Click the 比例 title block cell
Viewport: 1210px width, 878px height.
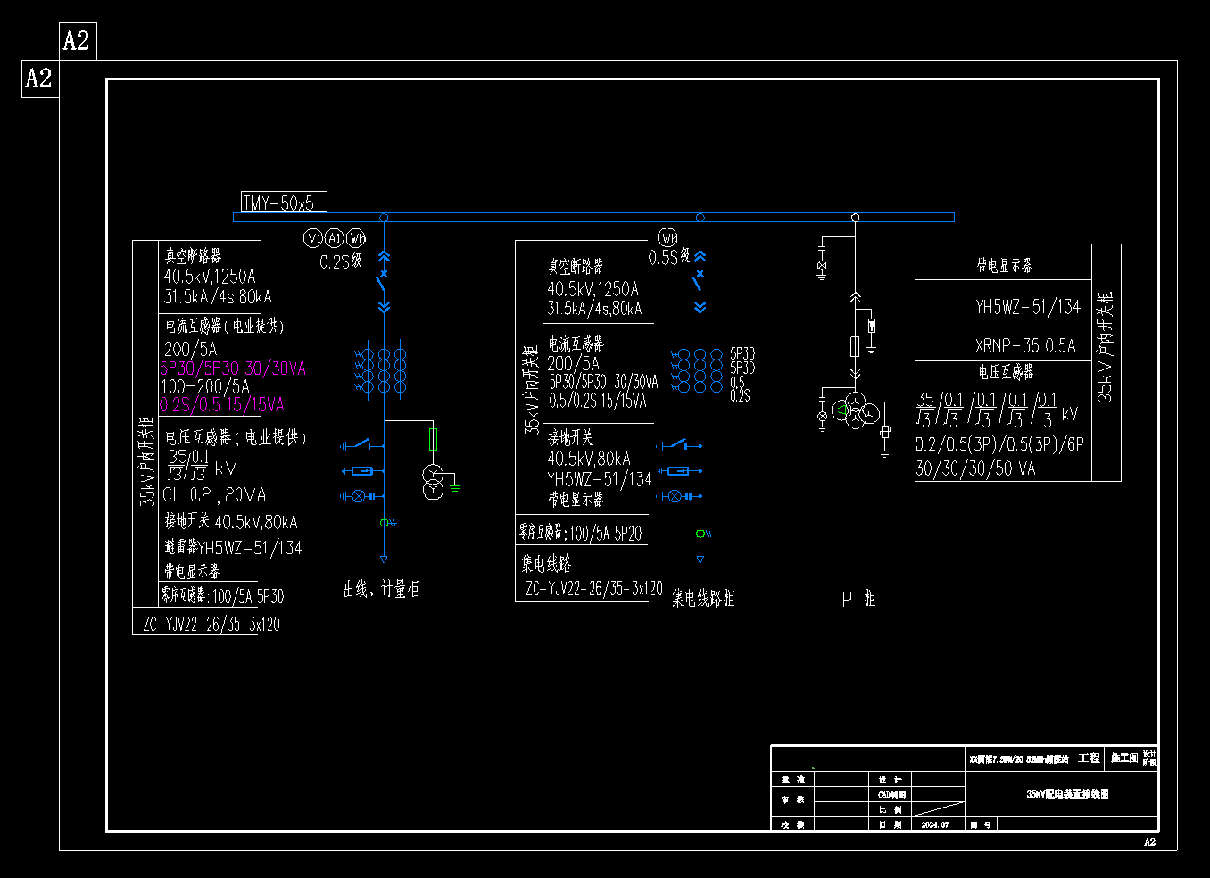coord(891,810)
